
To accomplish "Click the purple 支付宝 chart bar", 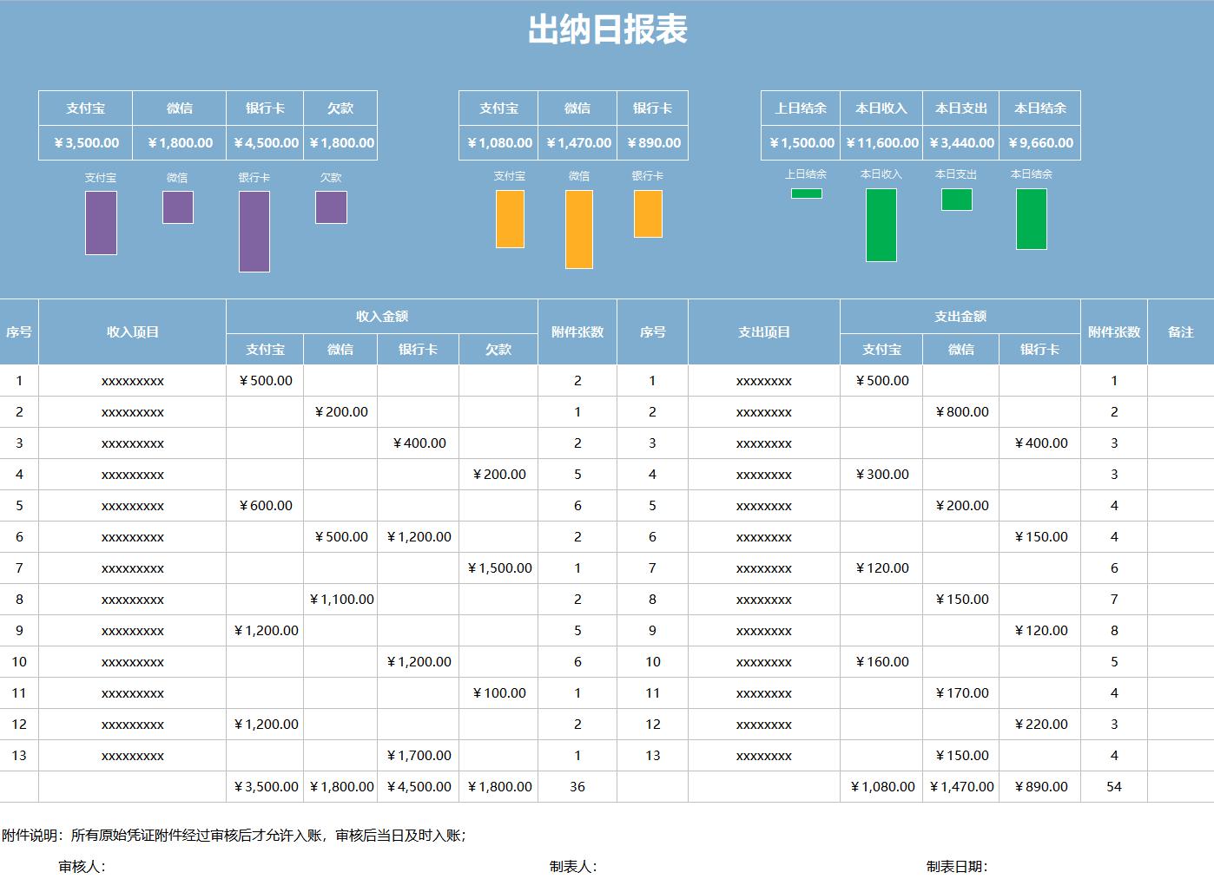I will pos(101,223).
